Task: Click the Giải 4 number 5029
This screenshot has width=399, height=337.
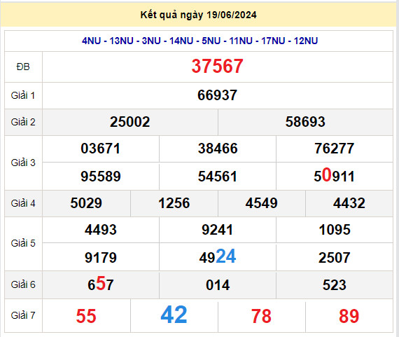Action: pyautogui.click(x=86, y=203)
